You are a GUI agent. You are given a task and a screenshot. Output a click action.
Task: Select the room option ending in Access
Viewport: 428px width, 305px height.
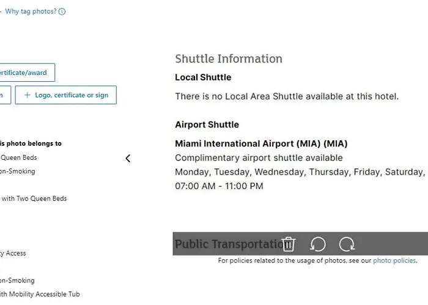(x=13, y=253)
